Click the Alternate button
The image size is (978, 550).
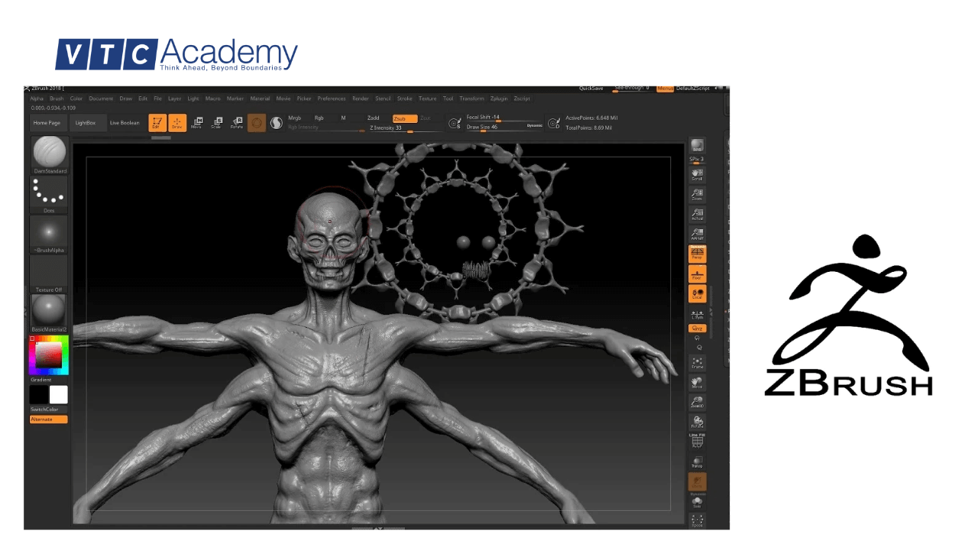49,419
